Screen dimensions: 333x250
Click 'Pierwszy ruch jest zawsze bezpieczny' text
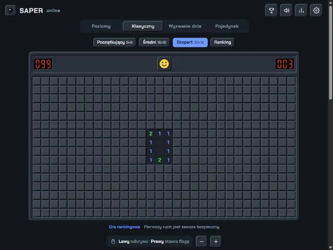181,227
